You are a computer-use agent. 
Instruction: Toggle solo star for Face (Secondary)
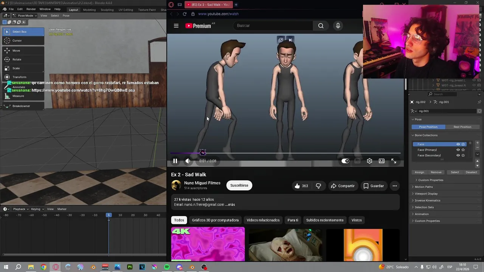(x=463, y=155)
